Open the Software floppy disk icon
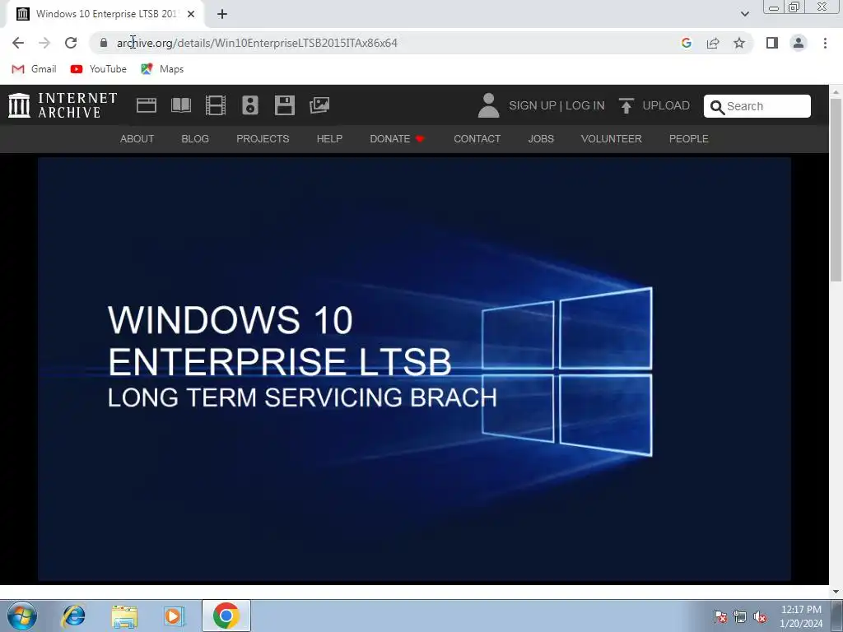Screen dimensions: 843x632 (284, 105)
